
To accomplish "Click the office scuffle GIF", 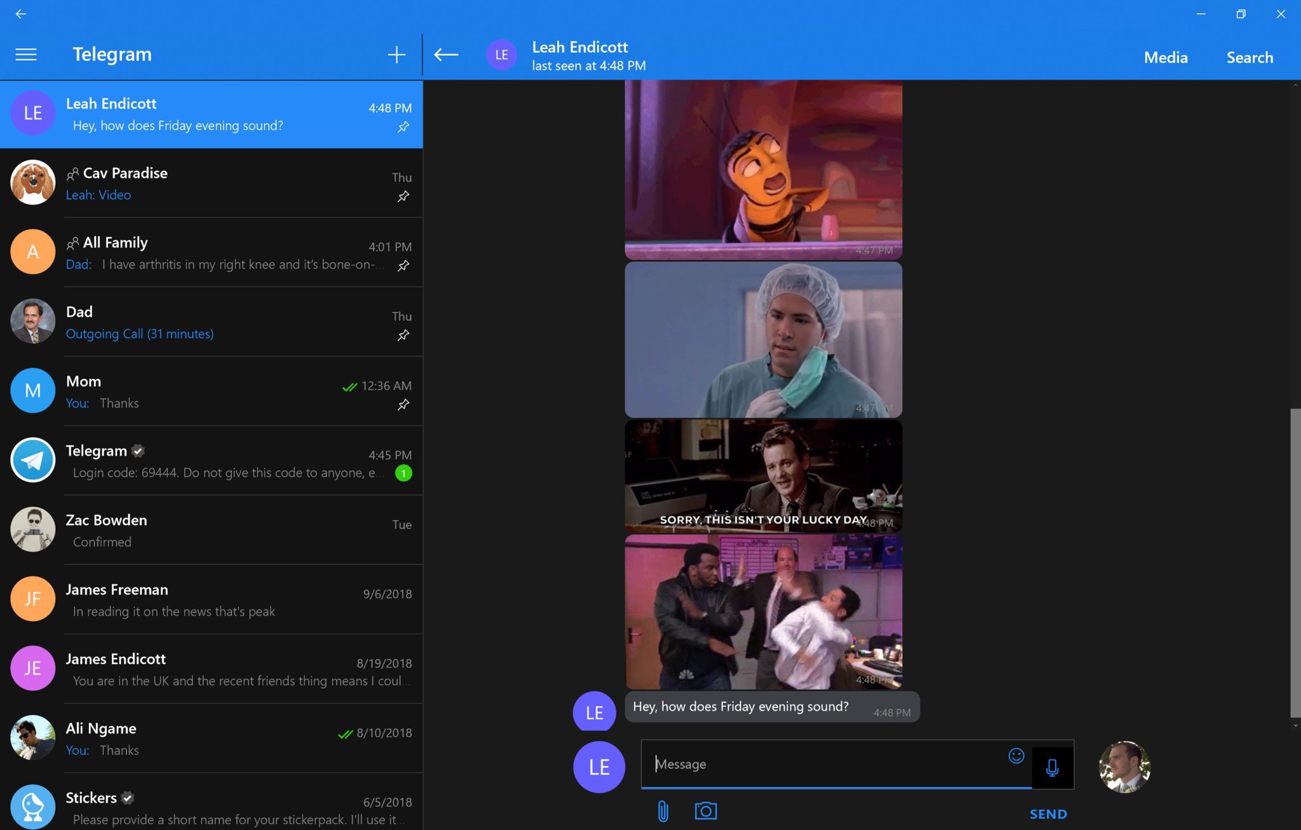I will point(763,611).
